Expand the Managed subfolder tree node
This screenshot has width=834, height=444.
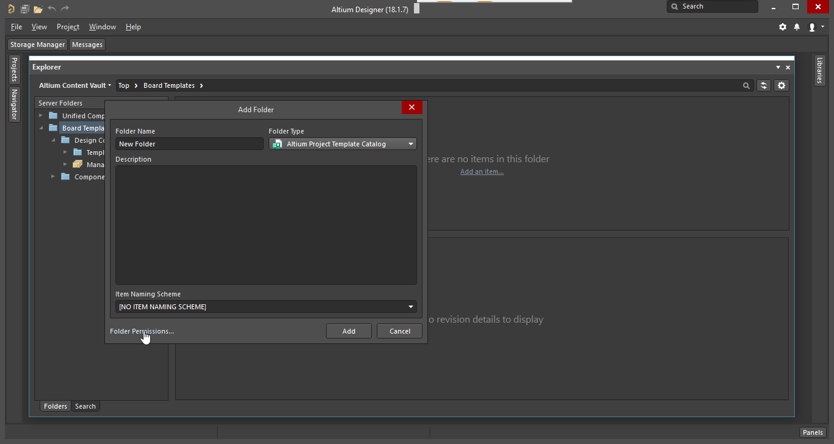(x=65, y=165)
